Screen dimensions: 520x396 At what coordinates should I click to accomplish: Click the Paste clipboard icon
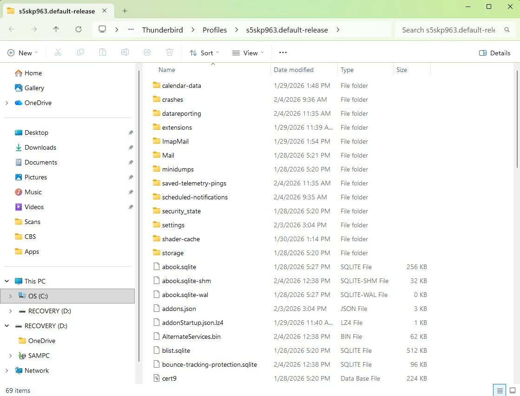(103, 53)
